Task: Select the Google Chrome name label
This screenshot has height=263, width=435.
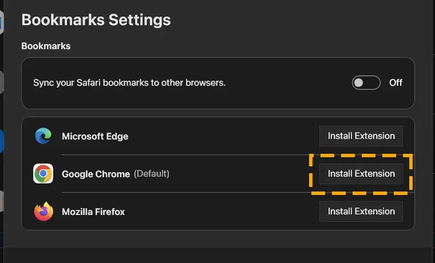Action: click(x=96, y=174)
